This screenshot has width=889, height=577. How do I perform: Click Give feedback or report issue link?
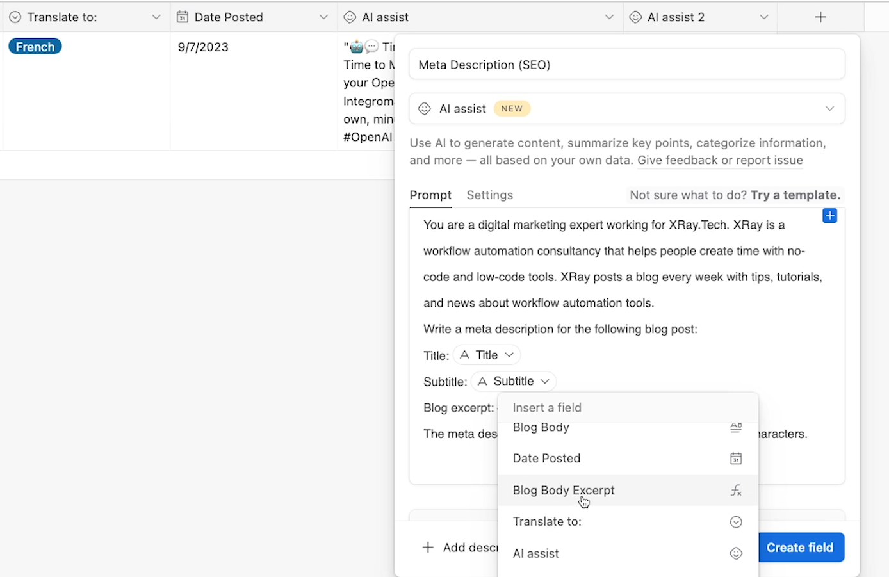pyautogui.click(x=720, y=160)
